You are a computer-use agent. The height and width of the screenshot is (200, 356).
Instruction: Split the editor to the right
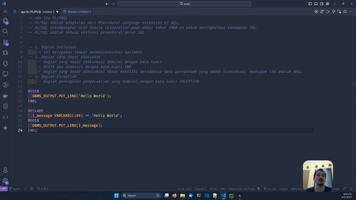345,12
